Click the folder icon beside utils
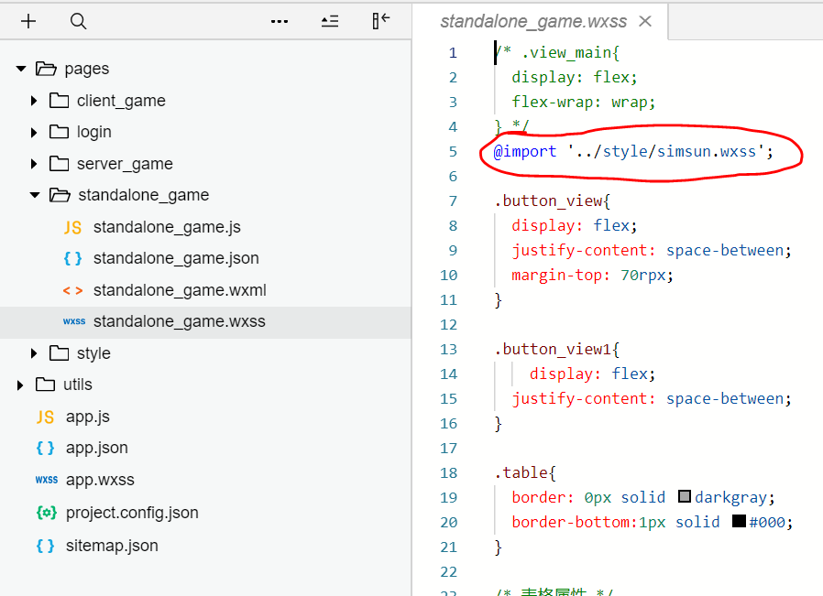Viewport: 823px width, 596px height. click(45, 385)
